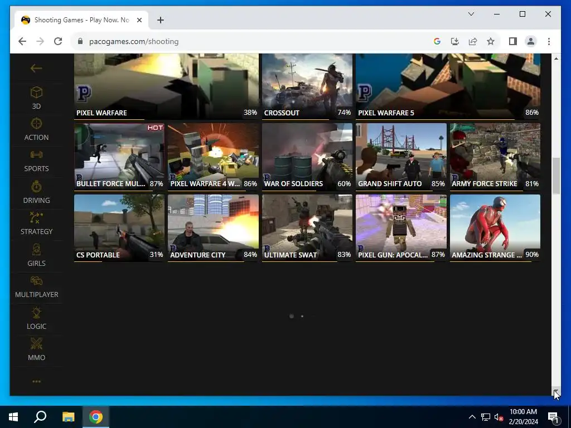Click Chrome icon in taskbar

point(96,417)
